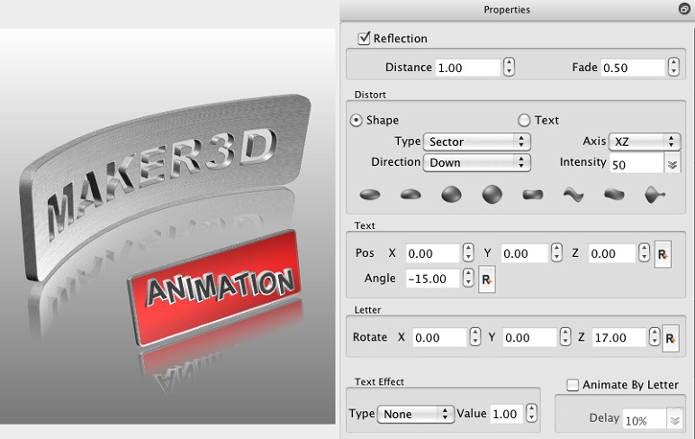This screenshot has height=439, width=695.
Task: Adjust the Pos X stepper
Action: 468,252
